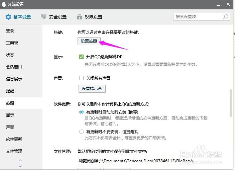This screenshot has height=170, width=235.
Task: Click the text 你可以选择本台计算机上QQ的更新方式:
Action: (x=113, y=104)
